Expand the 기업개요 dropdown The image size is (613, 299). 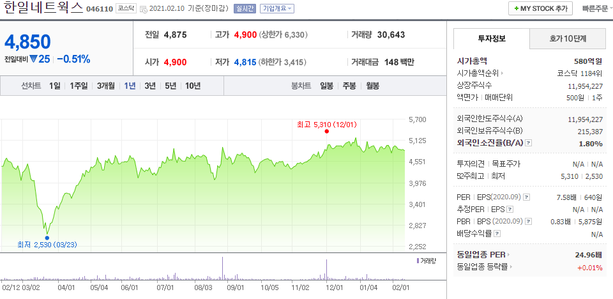click(277, 8)
